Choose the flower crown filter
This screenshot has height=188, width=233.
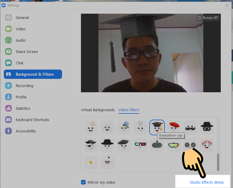coord(207,145)
